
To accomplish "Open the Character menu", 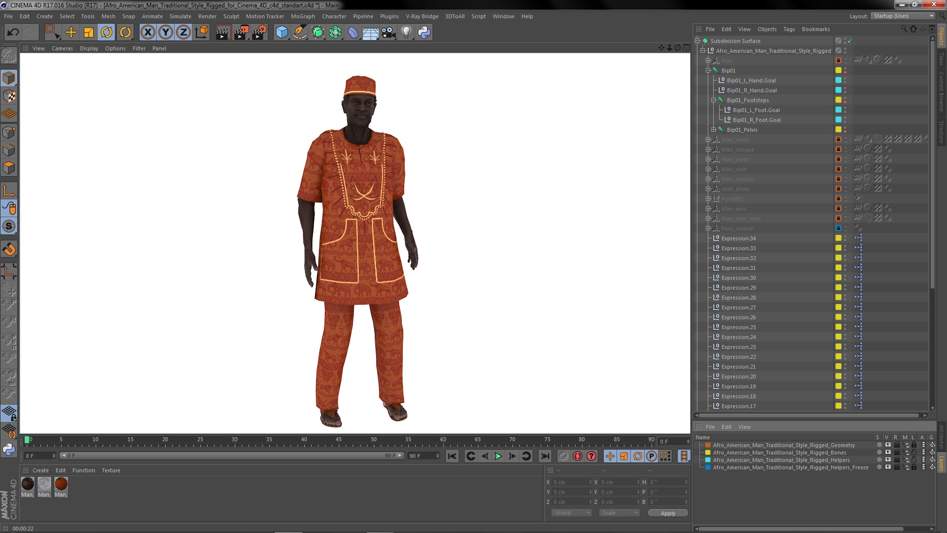I will (334, 16).
